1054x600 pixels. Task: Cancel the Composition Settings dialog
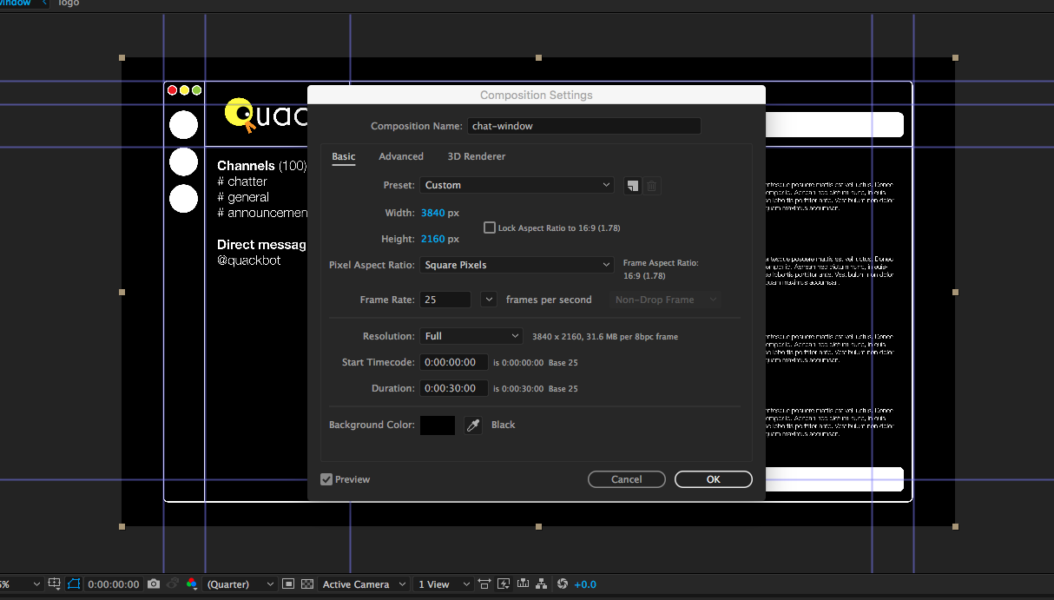tap(626, 479)
